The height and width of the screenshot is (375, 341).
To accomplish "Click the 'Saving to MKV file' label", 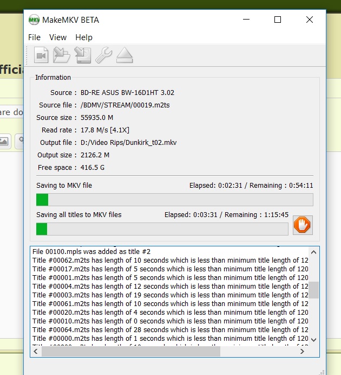I will point(64,186).
